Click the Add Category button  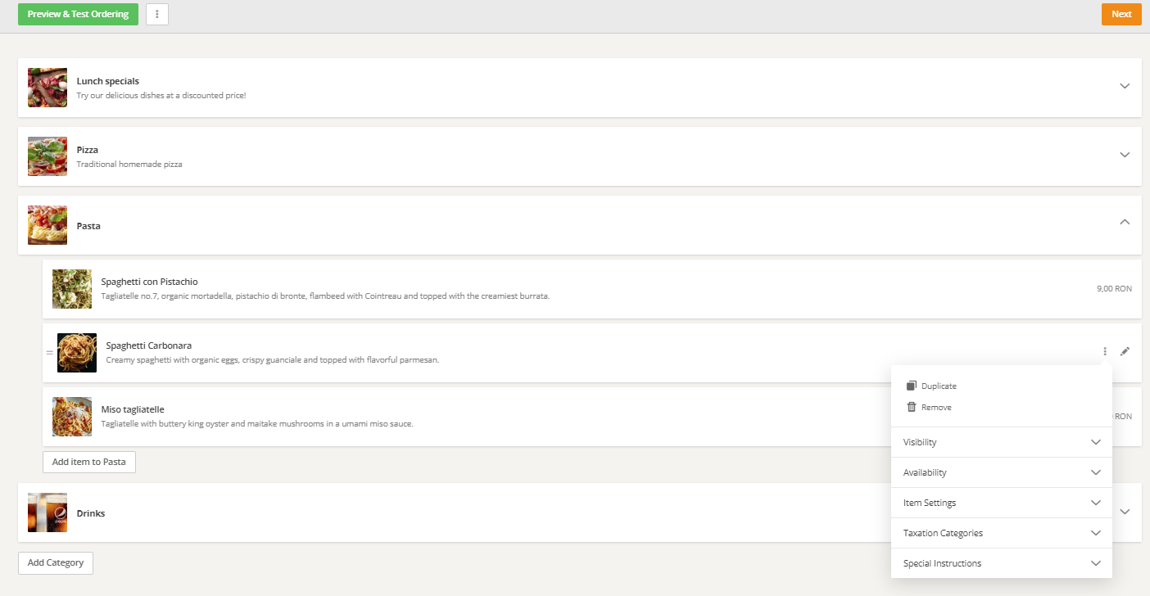(x=55, y=562)
